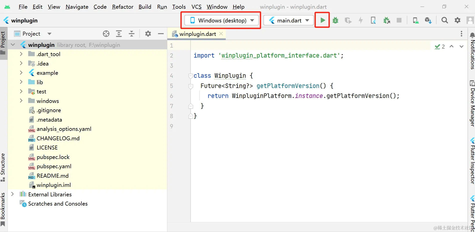Collapse the winplugin root node
Viewport: 475px width, 232px height.
13,45
